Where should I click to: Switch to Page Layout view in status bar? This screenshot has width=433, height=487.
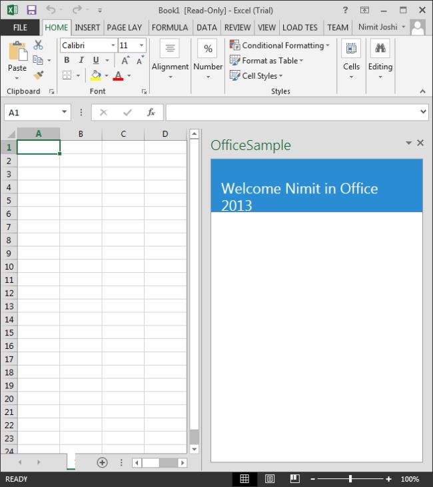point(270,479)
